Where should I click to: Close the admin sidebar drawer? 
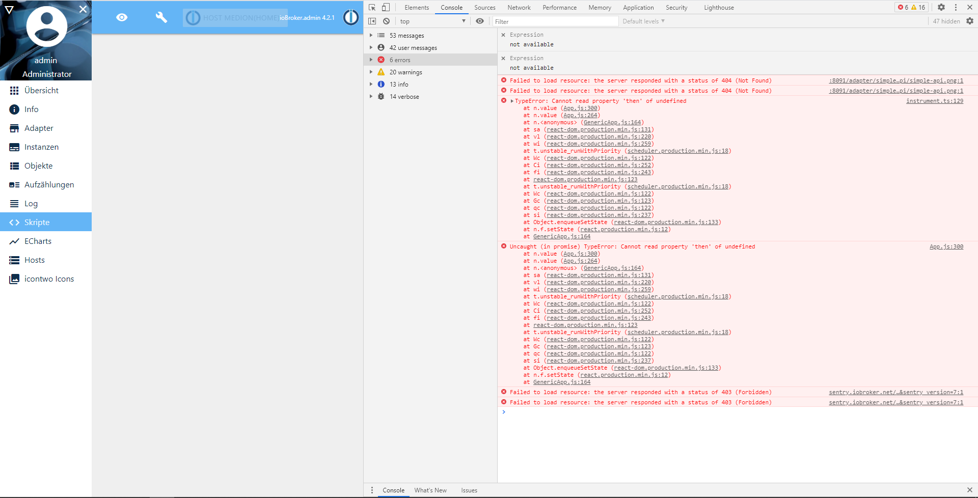point(83,9)
